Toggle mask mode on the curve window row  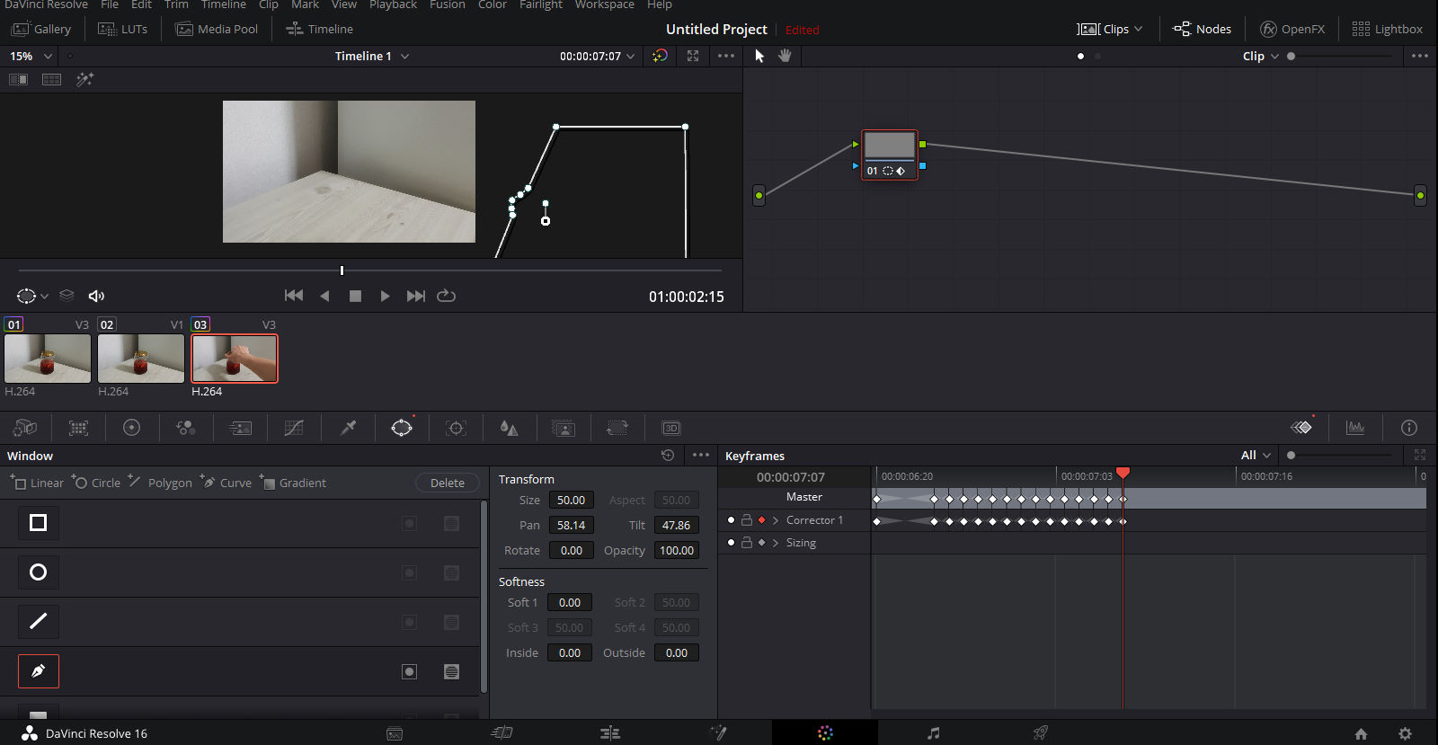click(452, 671)
